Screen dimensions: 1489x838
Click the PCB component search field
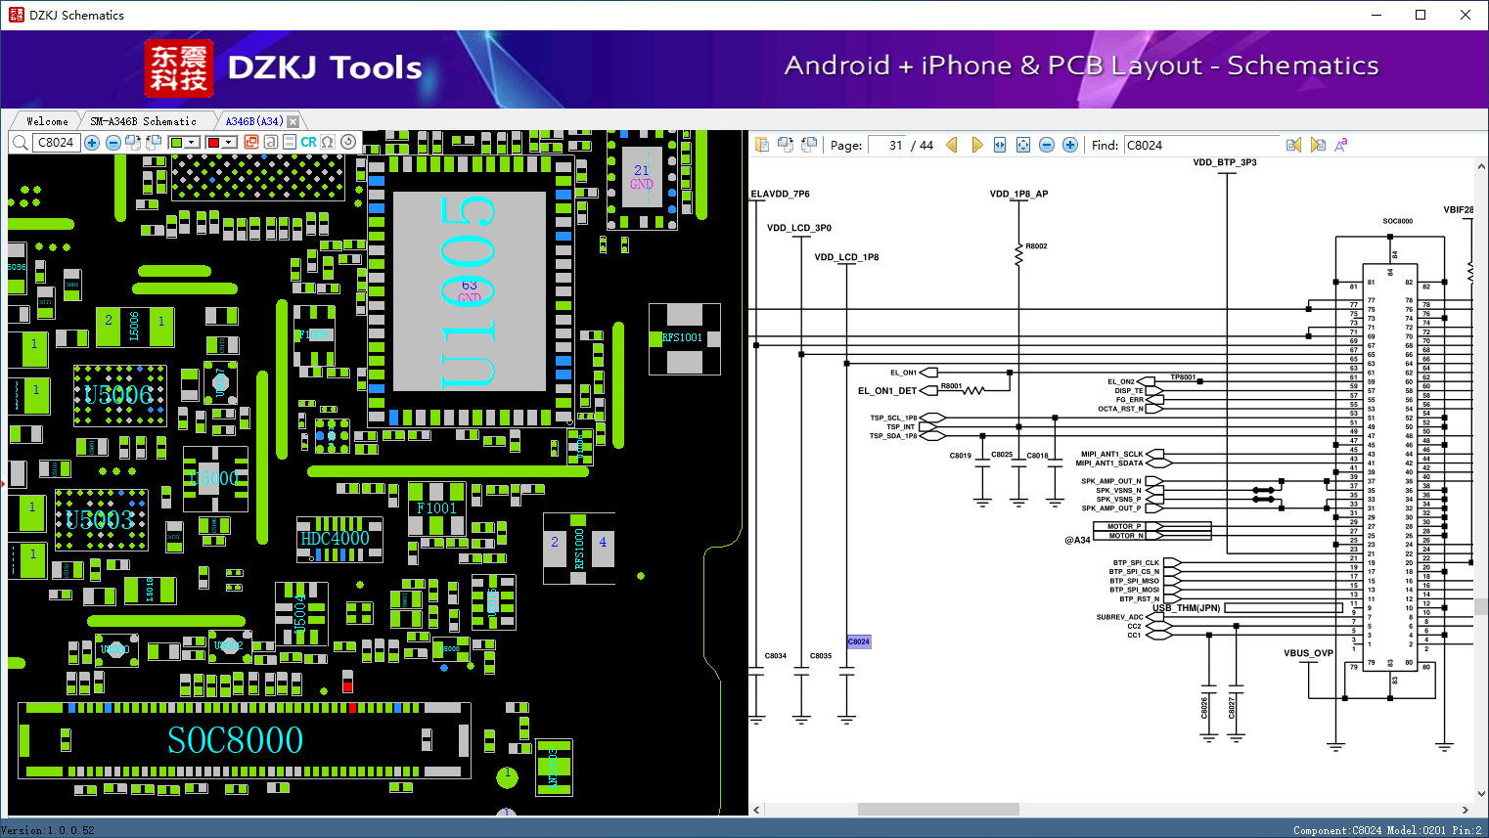pyautogui.click(x=56, y=143)
